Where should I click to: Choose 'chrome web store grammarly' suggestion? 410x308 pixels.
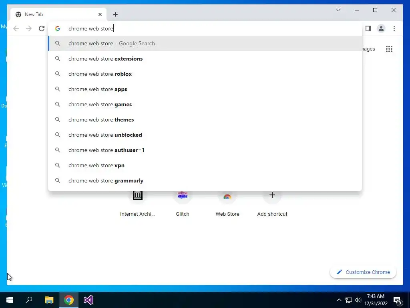(x=205, y=180)
